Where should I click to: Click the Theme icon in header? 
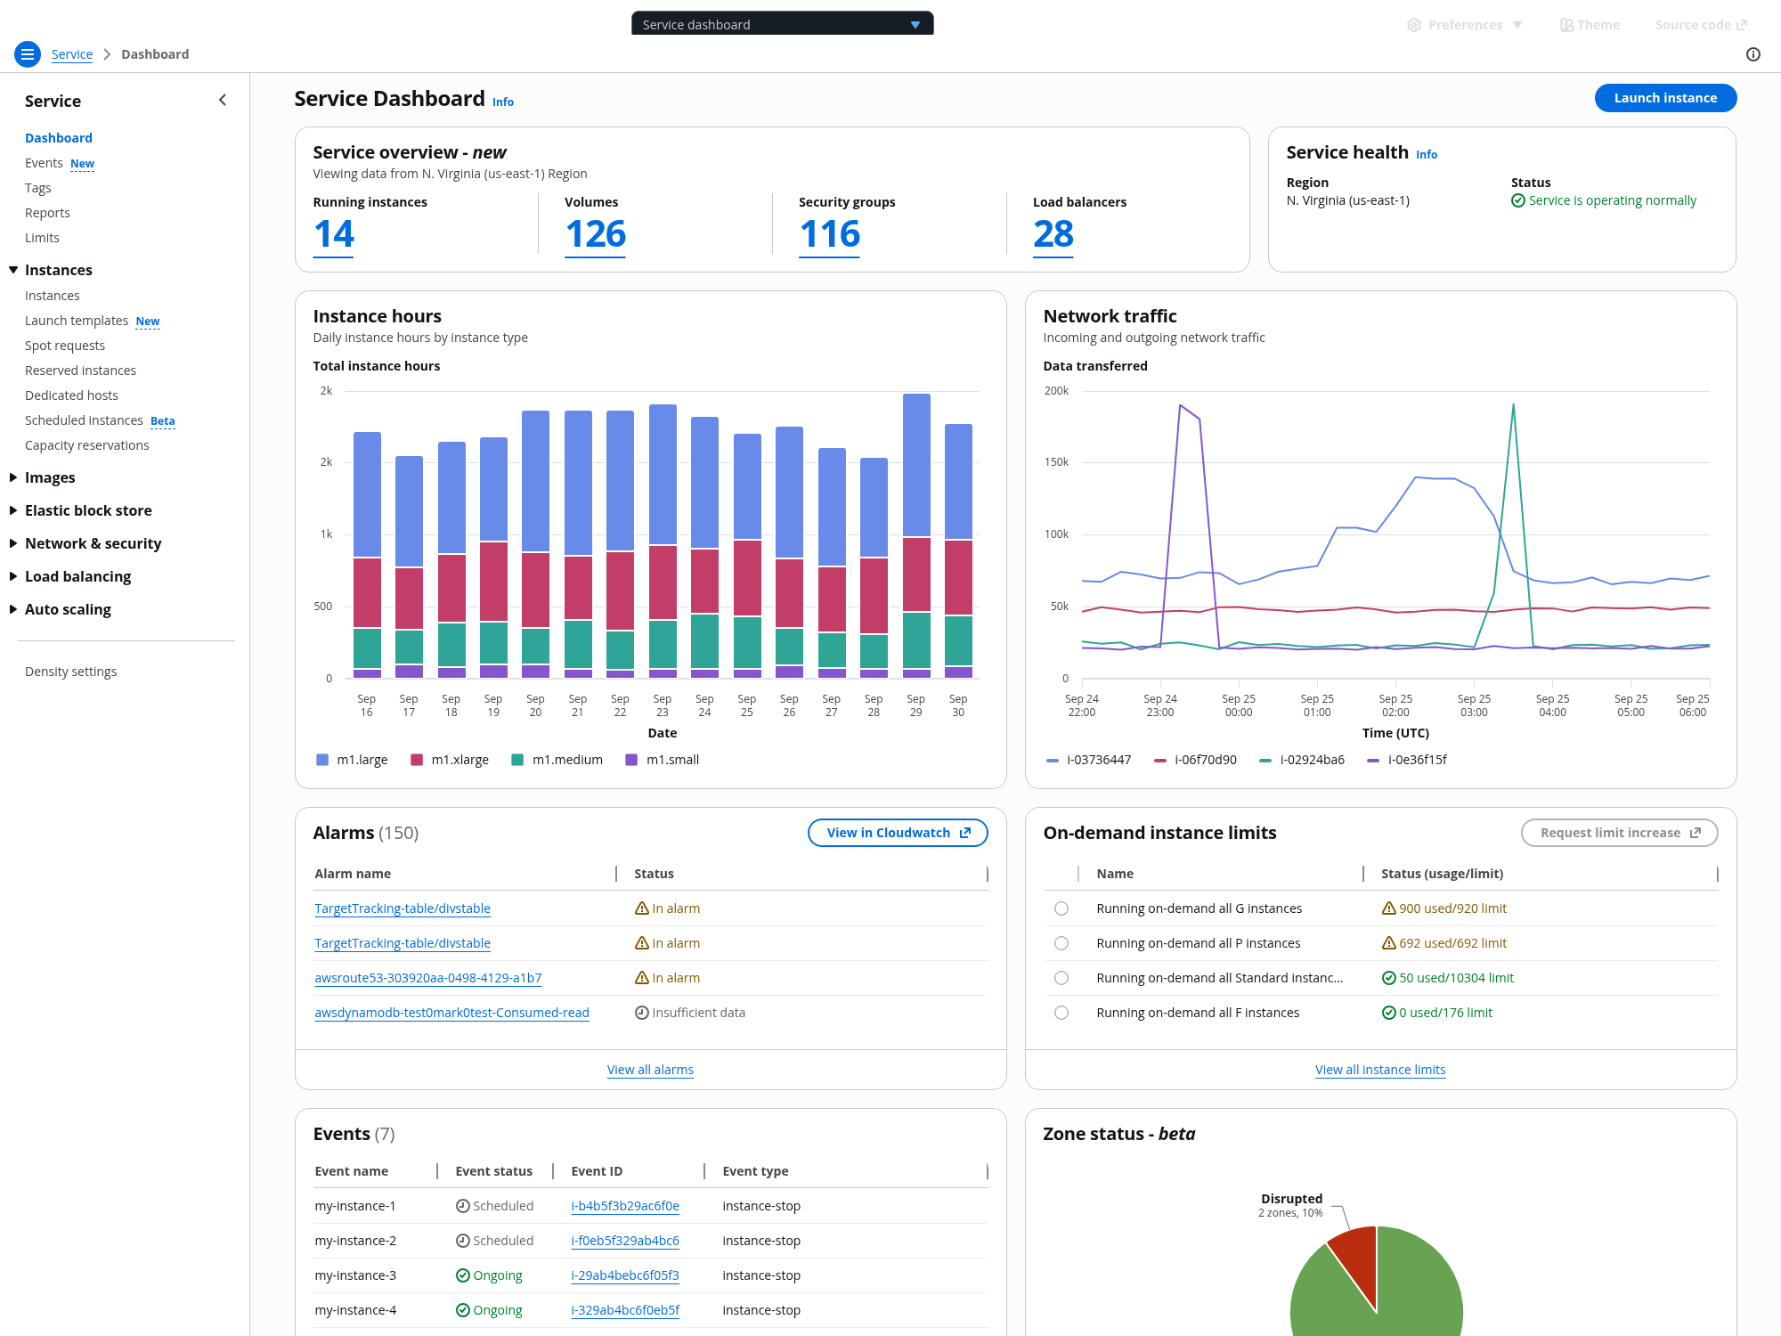click(1566, 25)
